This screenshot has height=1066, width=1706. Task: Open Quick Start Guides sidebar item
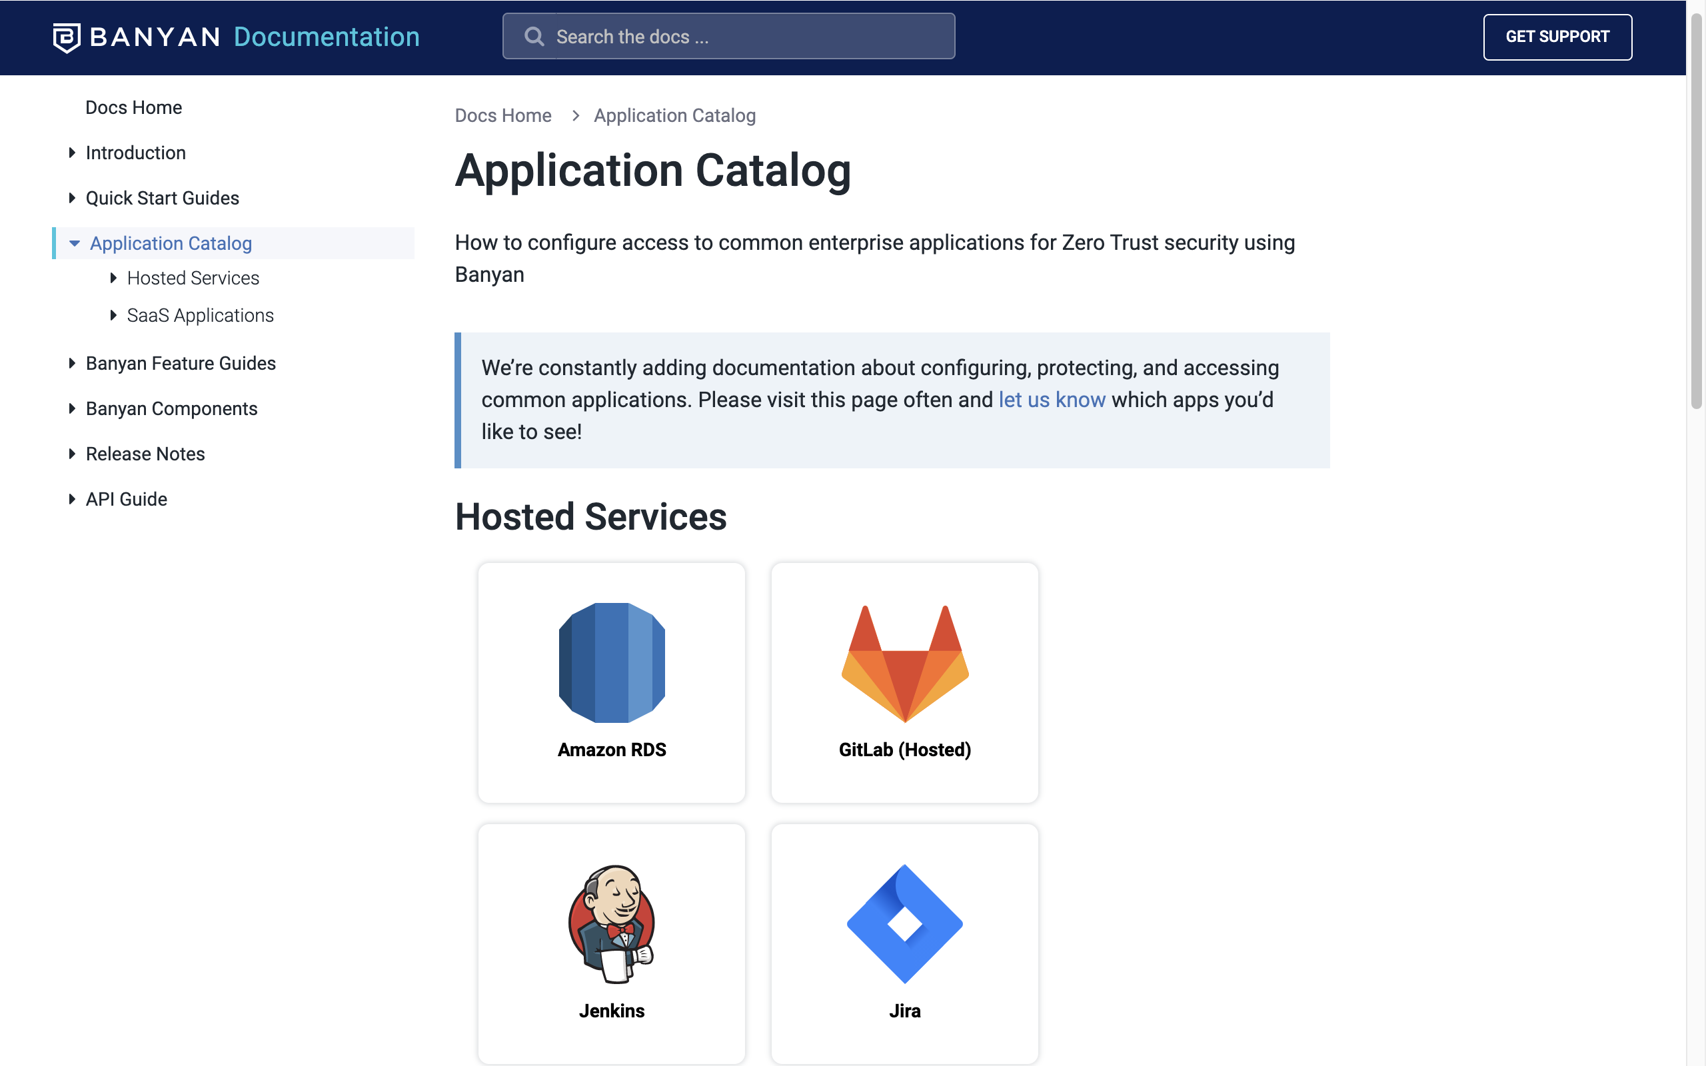pyautogui.click(x=162, y=198)
